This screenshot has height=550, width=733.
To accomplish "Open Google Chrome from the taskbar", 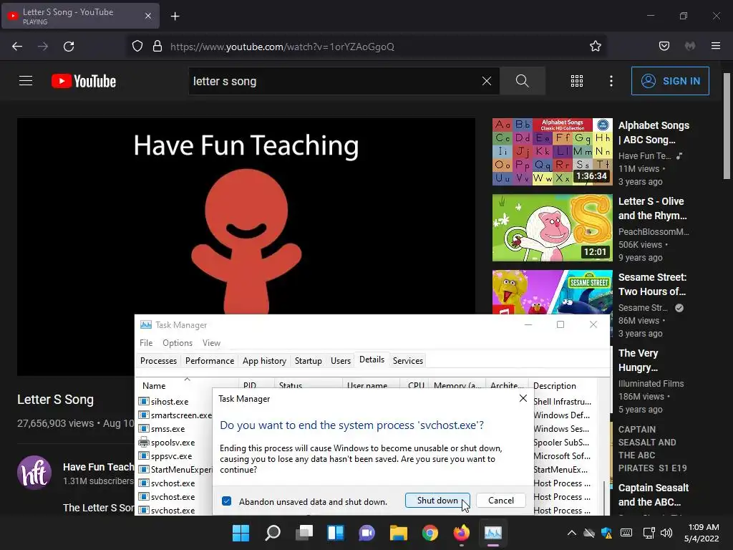I will point(430,533).
